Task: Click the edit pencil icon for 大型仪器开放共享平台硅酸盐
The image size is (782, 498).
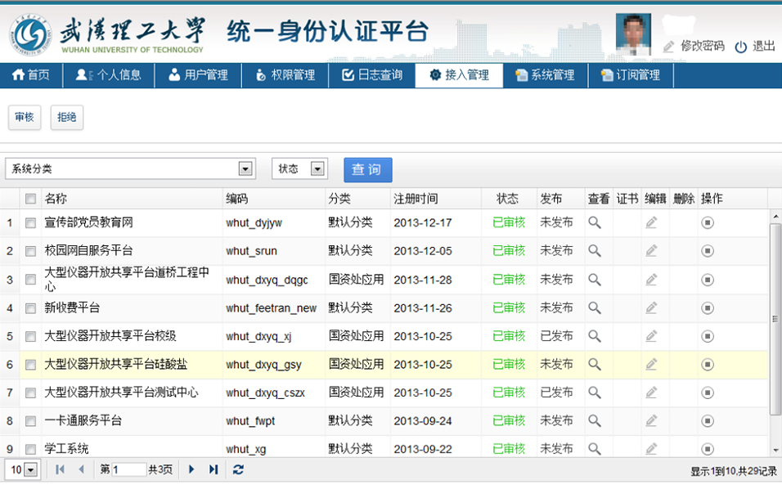Action: 651,364
